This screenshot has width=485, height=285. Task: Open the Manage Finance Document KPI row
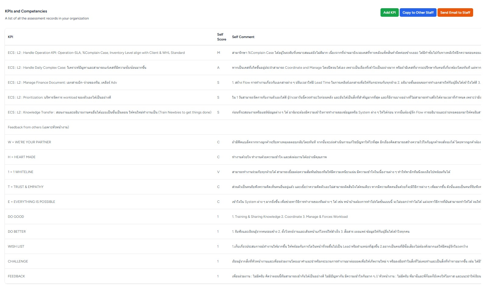click(62, 82)
